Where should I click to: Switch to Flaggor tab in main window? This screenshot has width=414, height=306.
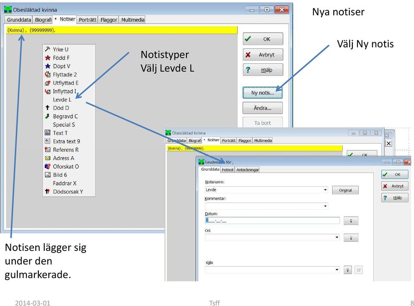(x=109, y=20)
